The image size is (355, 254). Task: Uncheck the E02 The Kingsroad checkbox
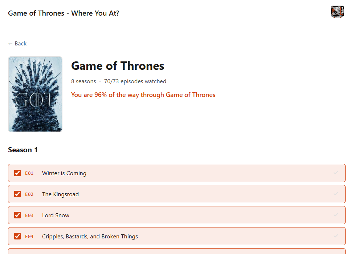pos(17,194)
